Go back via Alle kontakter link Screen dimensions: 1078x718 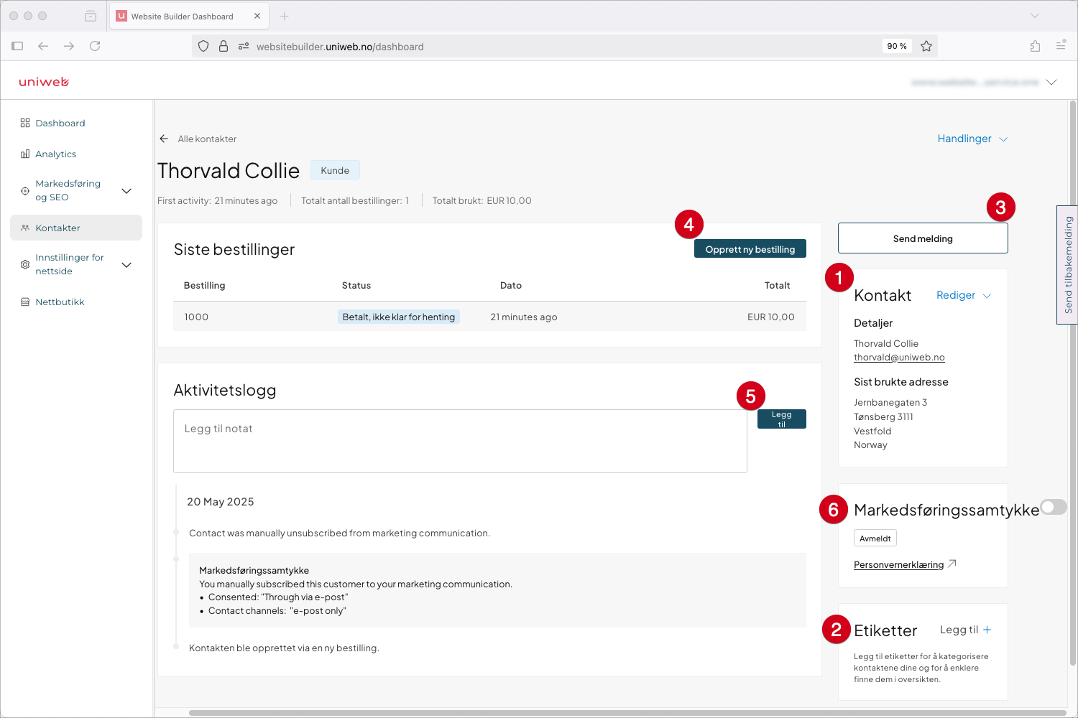[207, 139]
